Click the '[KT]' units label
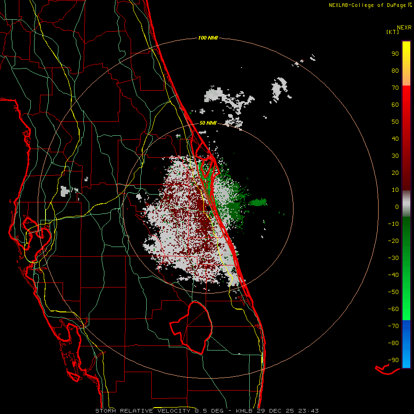Viewport: 414px width, 414px height. [392, 32]
